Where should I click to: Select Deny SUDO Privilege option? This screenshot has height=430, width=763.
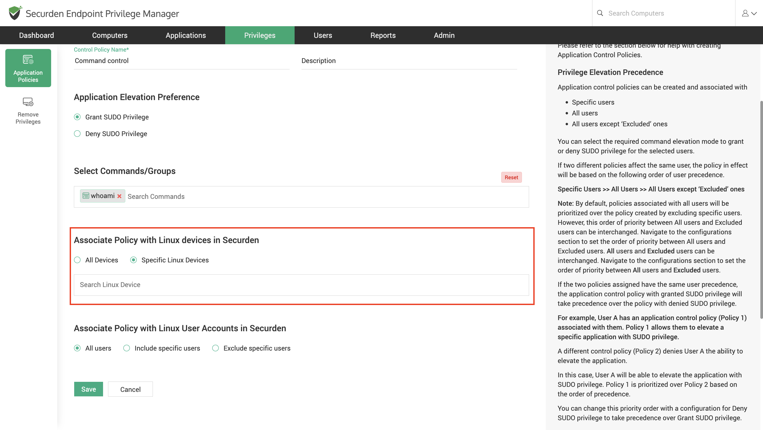point(77,133)
